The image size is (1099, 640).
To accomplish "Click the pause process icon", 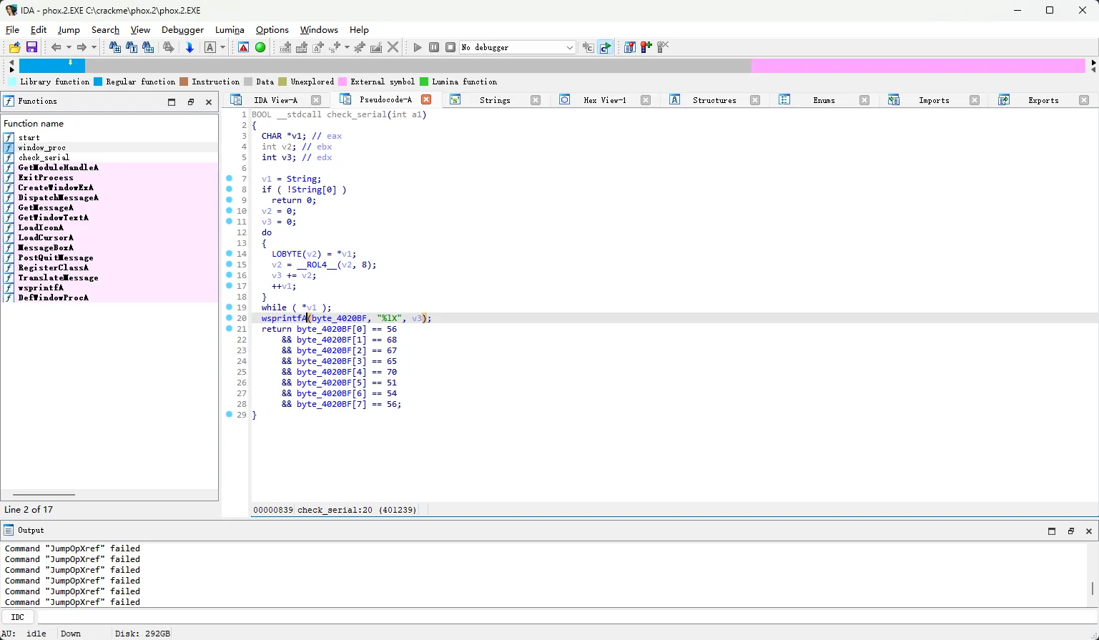I will (434, 47).
